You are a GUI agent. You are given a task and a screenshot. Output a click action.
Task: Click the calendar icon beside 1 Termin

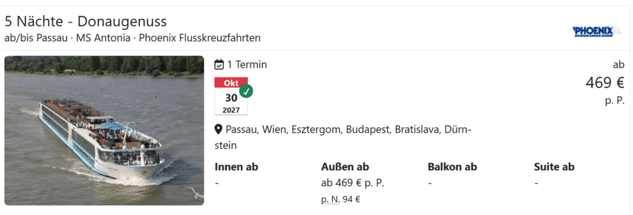219,64
